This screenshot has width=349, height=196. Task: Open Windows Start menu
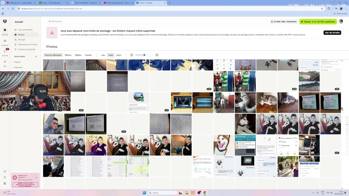coord(144,193)
